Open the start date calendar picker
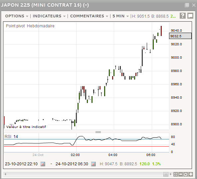The height and width of the screenshot is (179, 197). [43, 164]
